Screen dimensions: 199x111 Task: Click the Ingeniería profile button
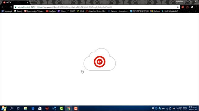pos(179,2)
